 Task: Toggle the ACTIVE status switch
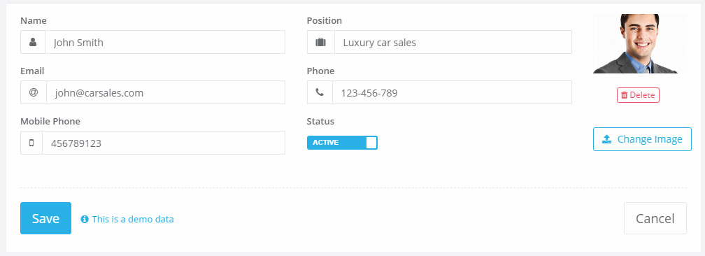pos(342,143)
